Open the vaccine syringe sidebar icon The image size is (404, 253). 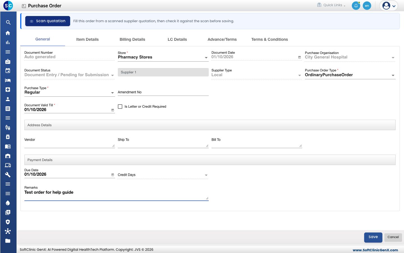click(x=8, y=127)
